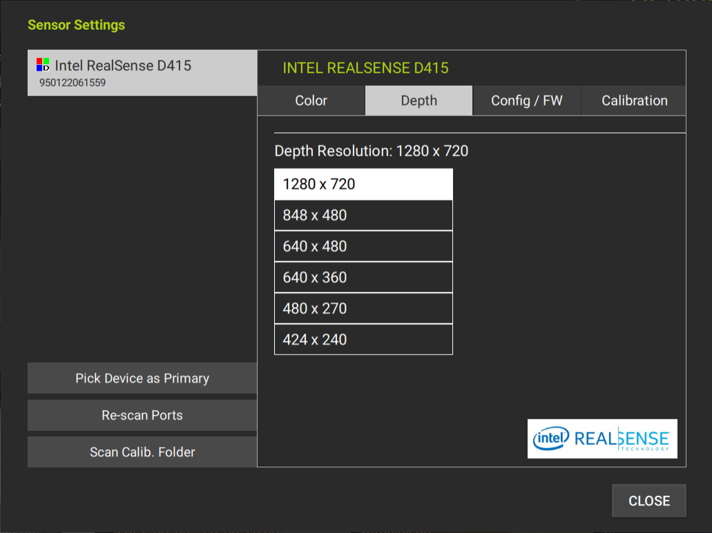Click Pick Device as Primary button

point(142,378)
